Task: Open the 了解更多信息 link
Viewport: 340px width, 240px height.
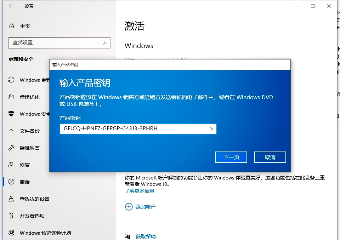Action: (140, 191)
